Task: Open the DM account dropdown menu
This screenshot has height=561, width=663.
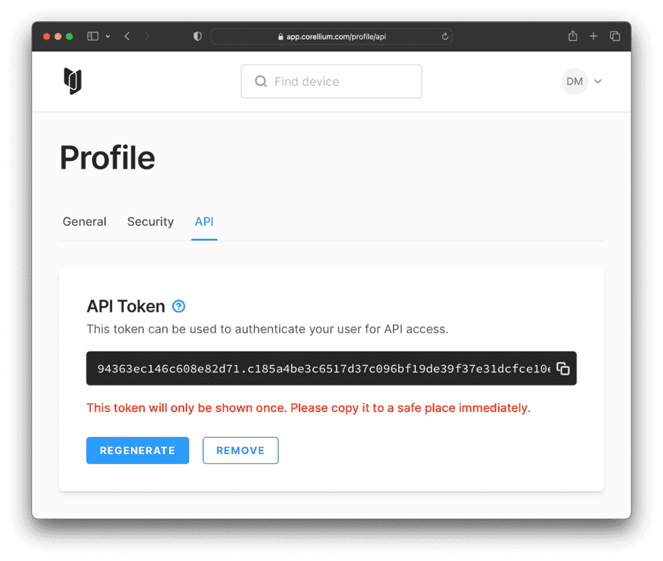Action: pyautogui.click(x=582, y=81)
